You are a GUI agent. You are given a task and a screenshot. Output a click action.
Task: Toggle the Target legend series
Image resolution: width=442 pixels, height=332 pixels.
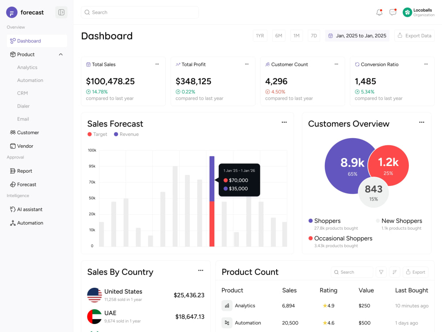(97, 135)
